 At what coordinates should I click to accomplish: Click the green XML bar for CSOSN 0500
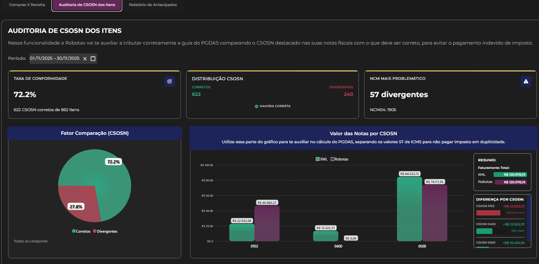(x=409, y=211)
